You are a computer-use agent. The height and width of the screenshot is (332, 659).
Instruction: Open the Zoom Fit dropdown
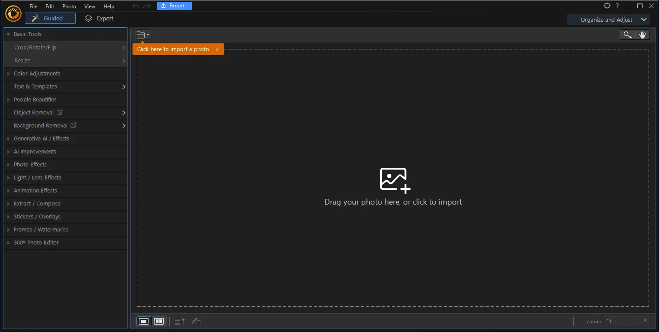pyautogui.click(x=627, y=321)
